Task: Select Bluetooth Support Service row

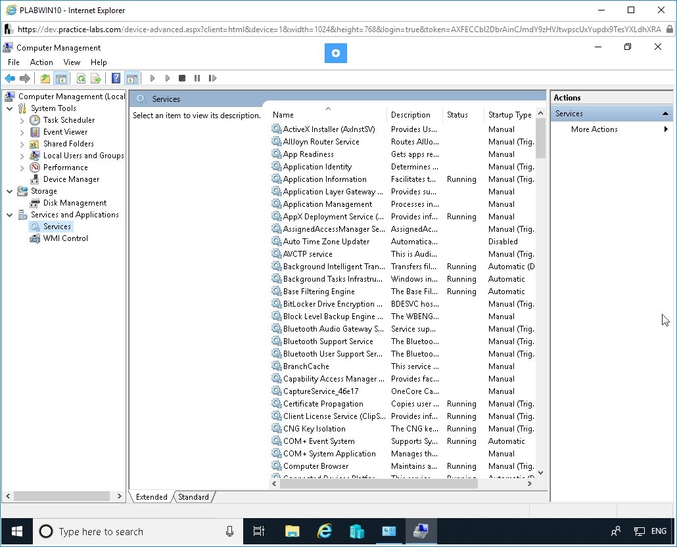Action: coord(328,341)
